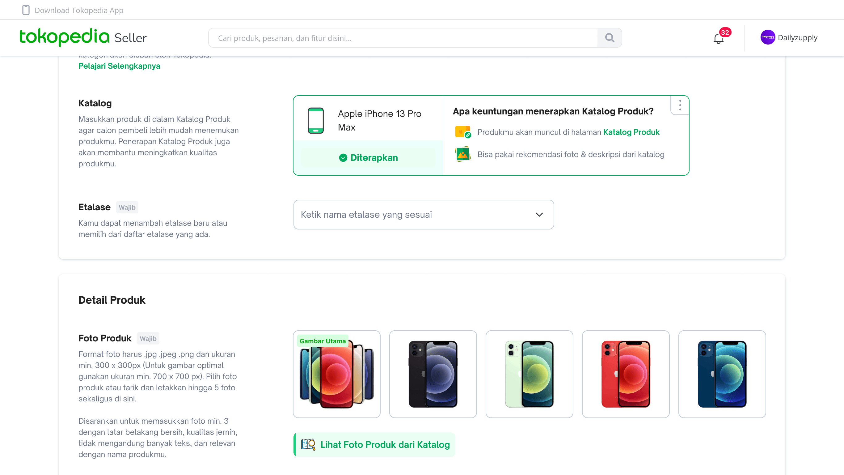Click the yellow catalog link icon

click(x=463, y=132)
